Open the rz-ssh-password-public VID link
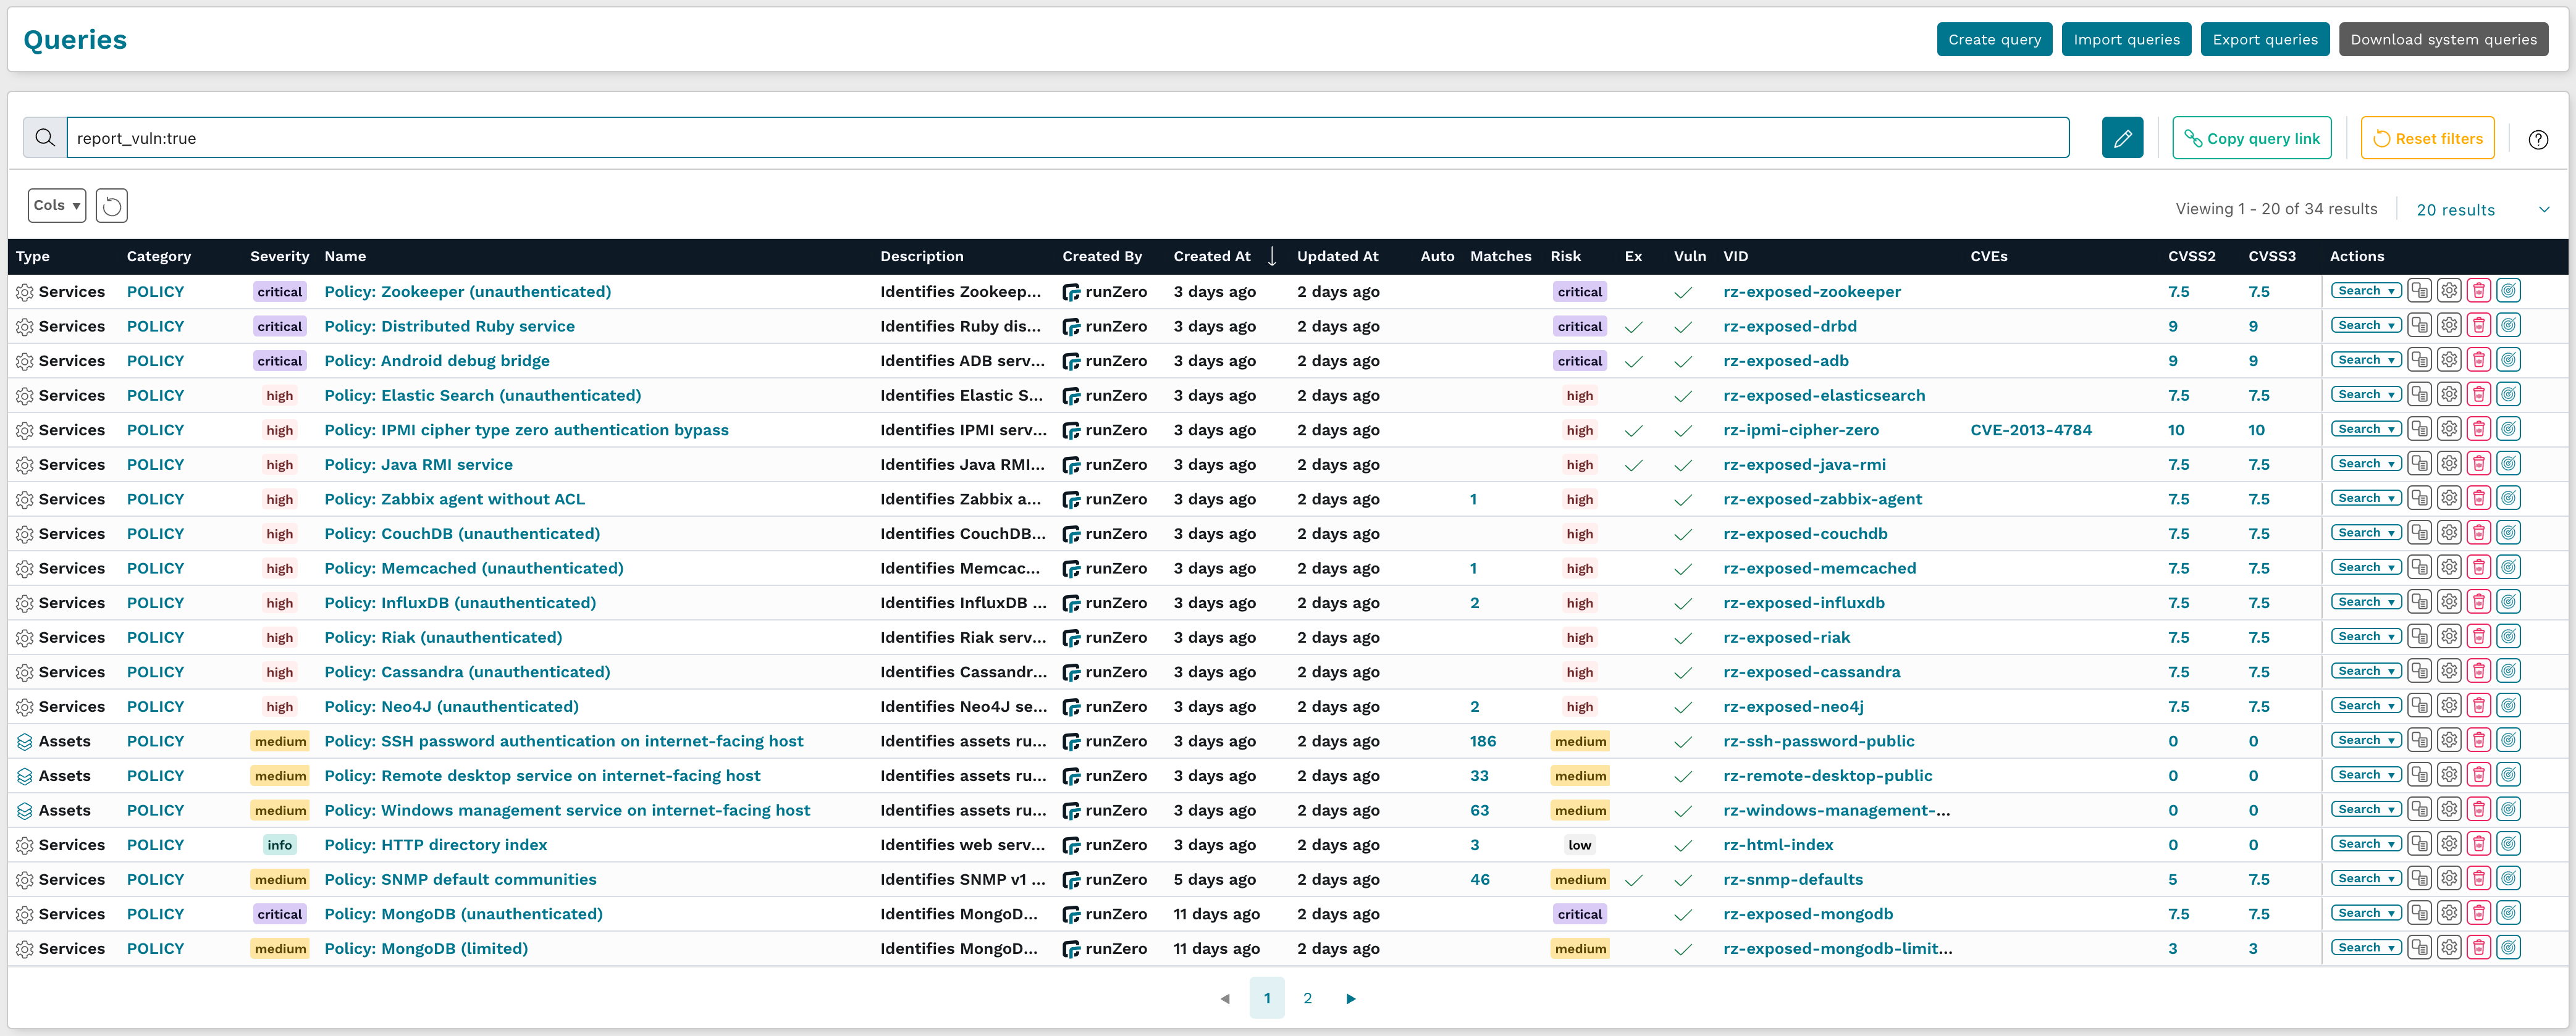 pyautogui.click(x=1820, y=740)
